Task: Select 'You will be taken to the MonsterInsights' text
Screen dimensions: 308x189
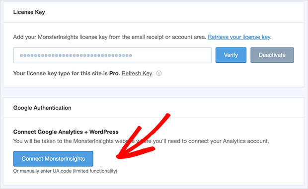Action: (141, 141)
